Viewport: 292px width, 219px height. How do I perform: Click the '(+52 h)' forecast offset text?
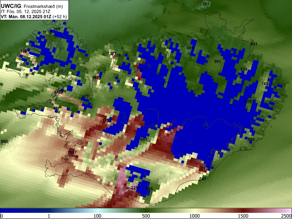click(59, 16)
